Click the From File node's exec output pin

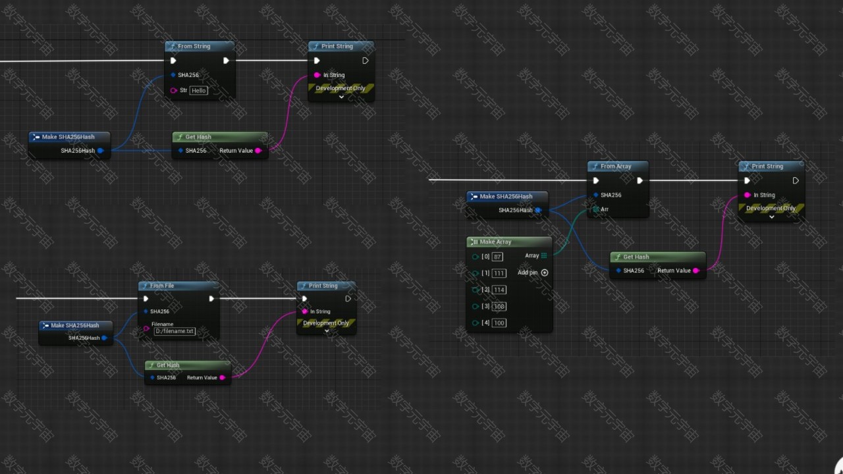[211, 298]
